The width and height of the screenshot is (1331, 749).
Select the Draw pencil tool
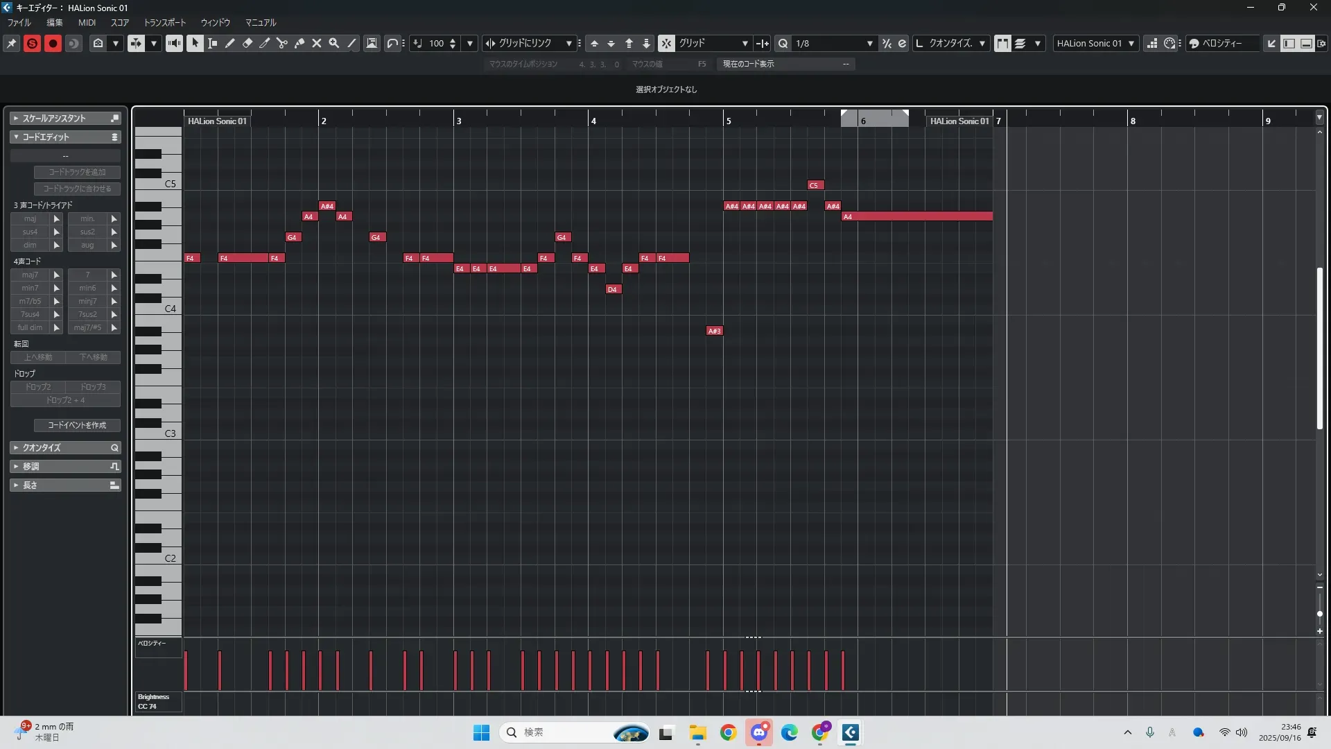[x=229, y=43]
